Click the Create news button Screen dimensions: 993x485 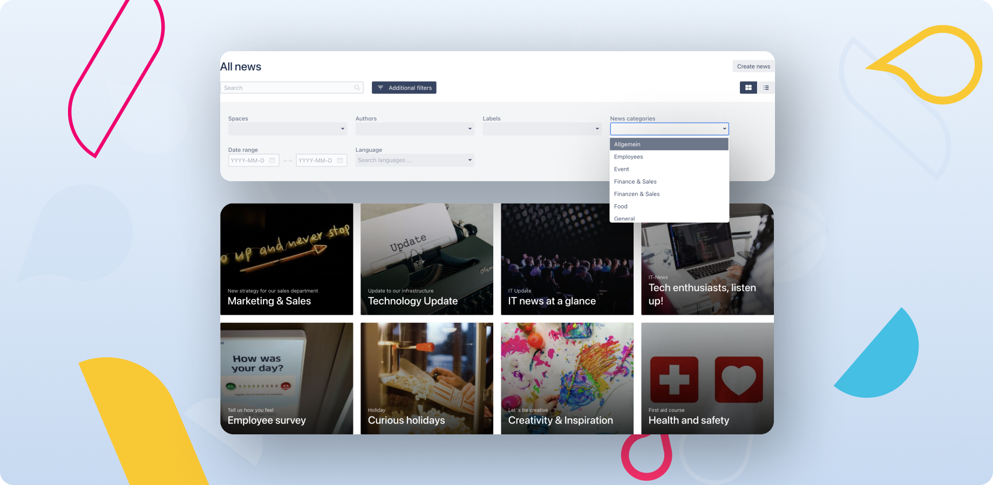point(753,66)
